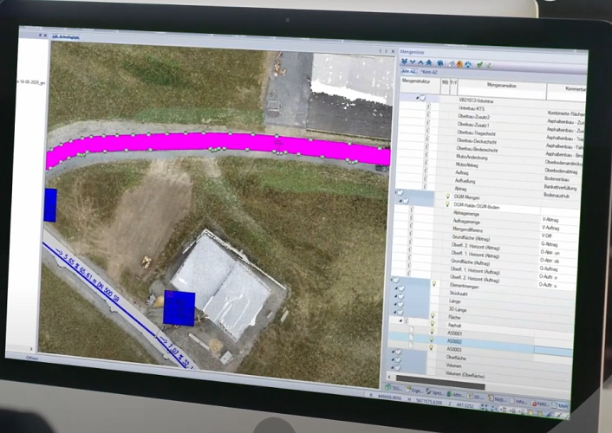Click the MB column header
612x433 pixels.
pos(445,86)
